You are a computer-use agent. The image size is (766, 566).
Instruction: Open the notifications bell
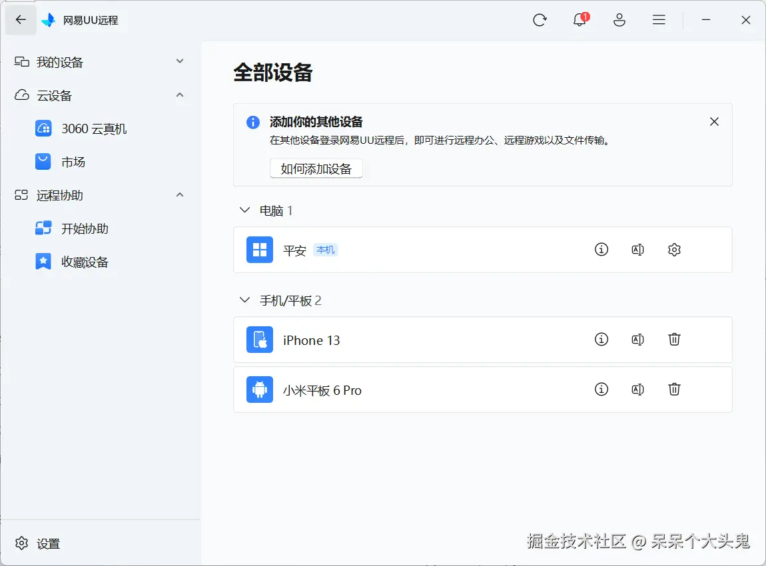click(580, 19)
